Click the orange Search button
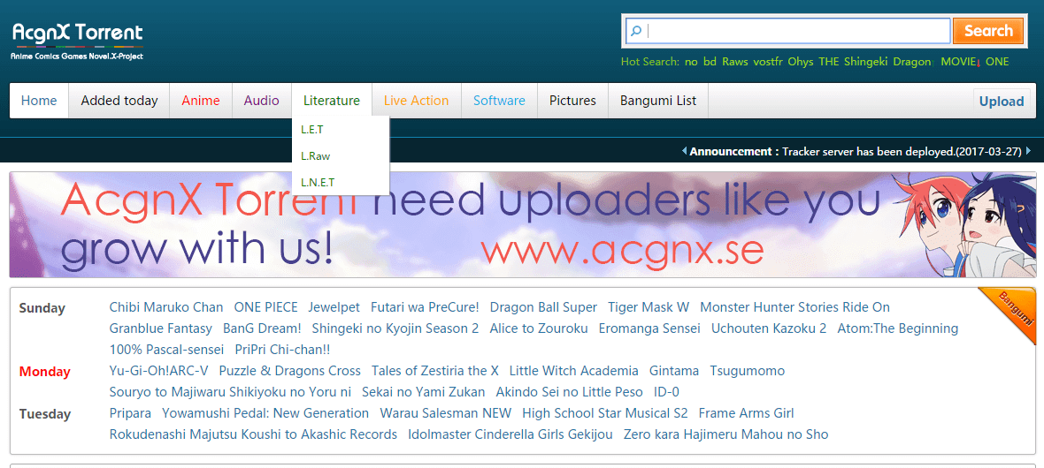The width and height of the screenshot is (1044, 468). pyautogui.click(x=988, y=31)
